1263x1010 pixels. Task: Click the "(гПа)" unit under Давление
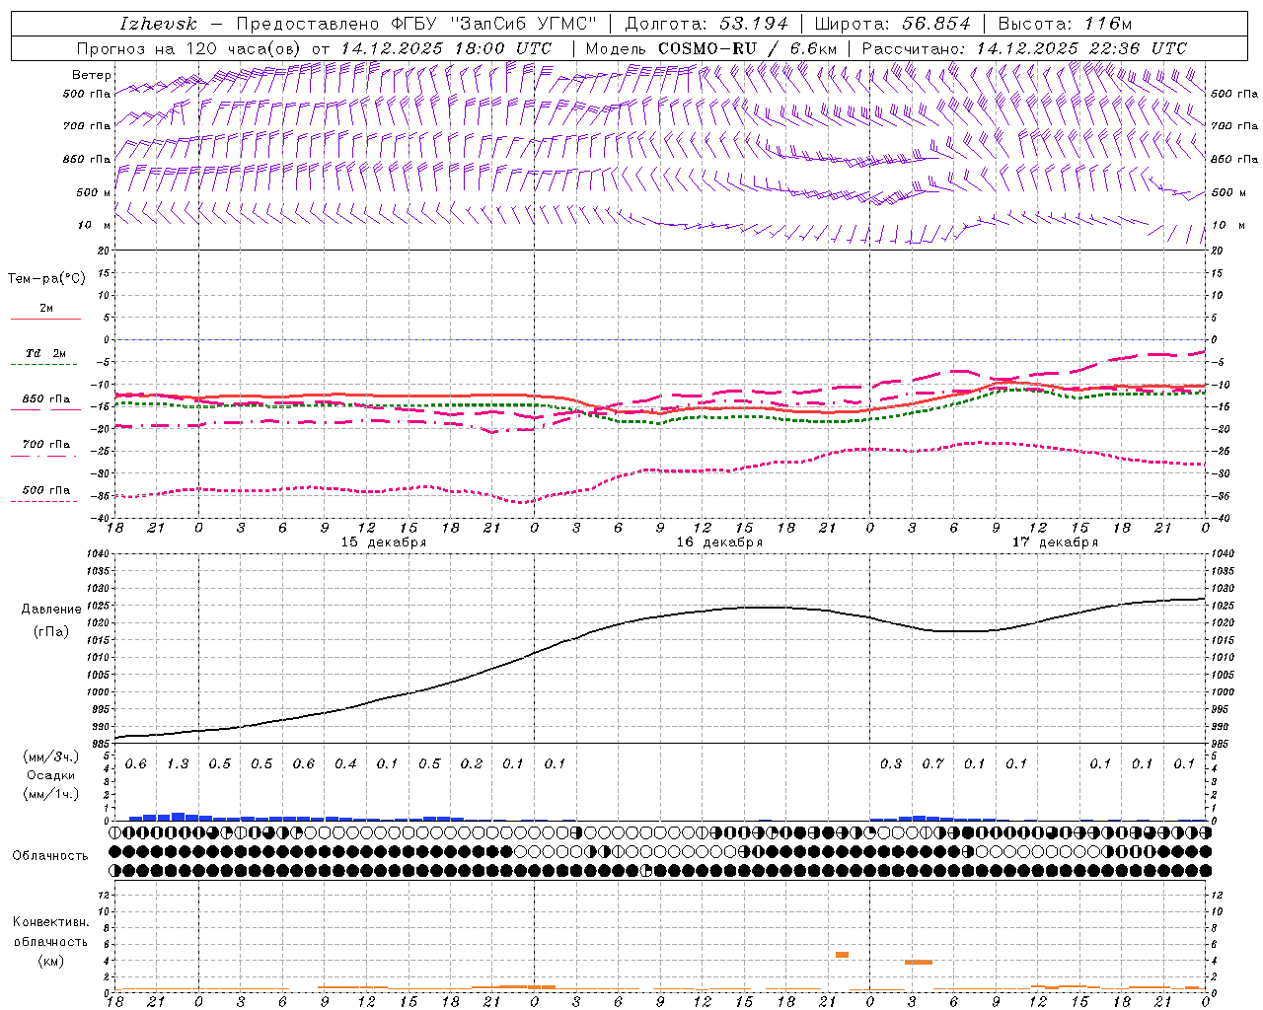click(x=51, y=631)
